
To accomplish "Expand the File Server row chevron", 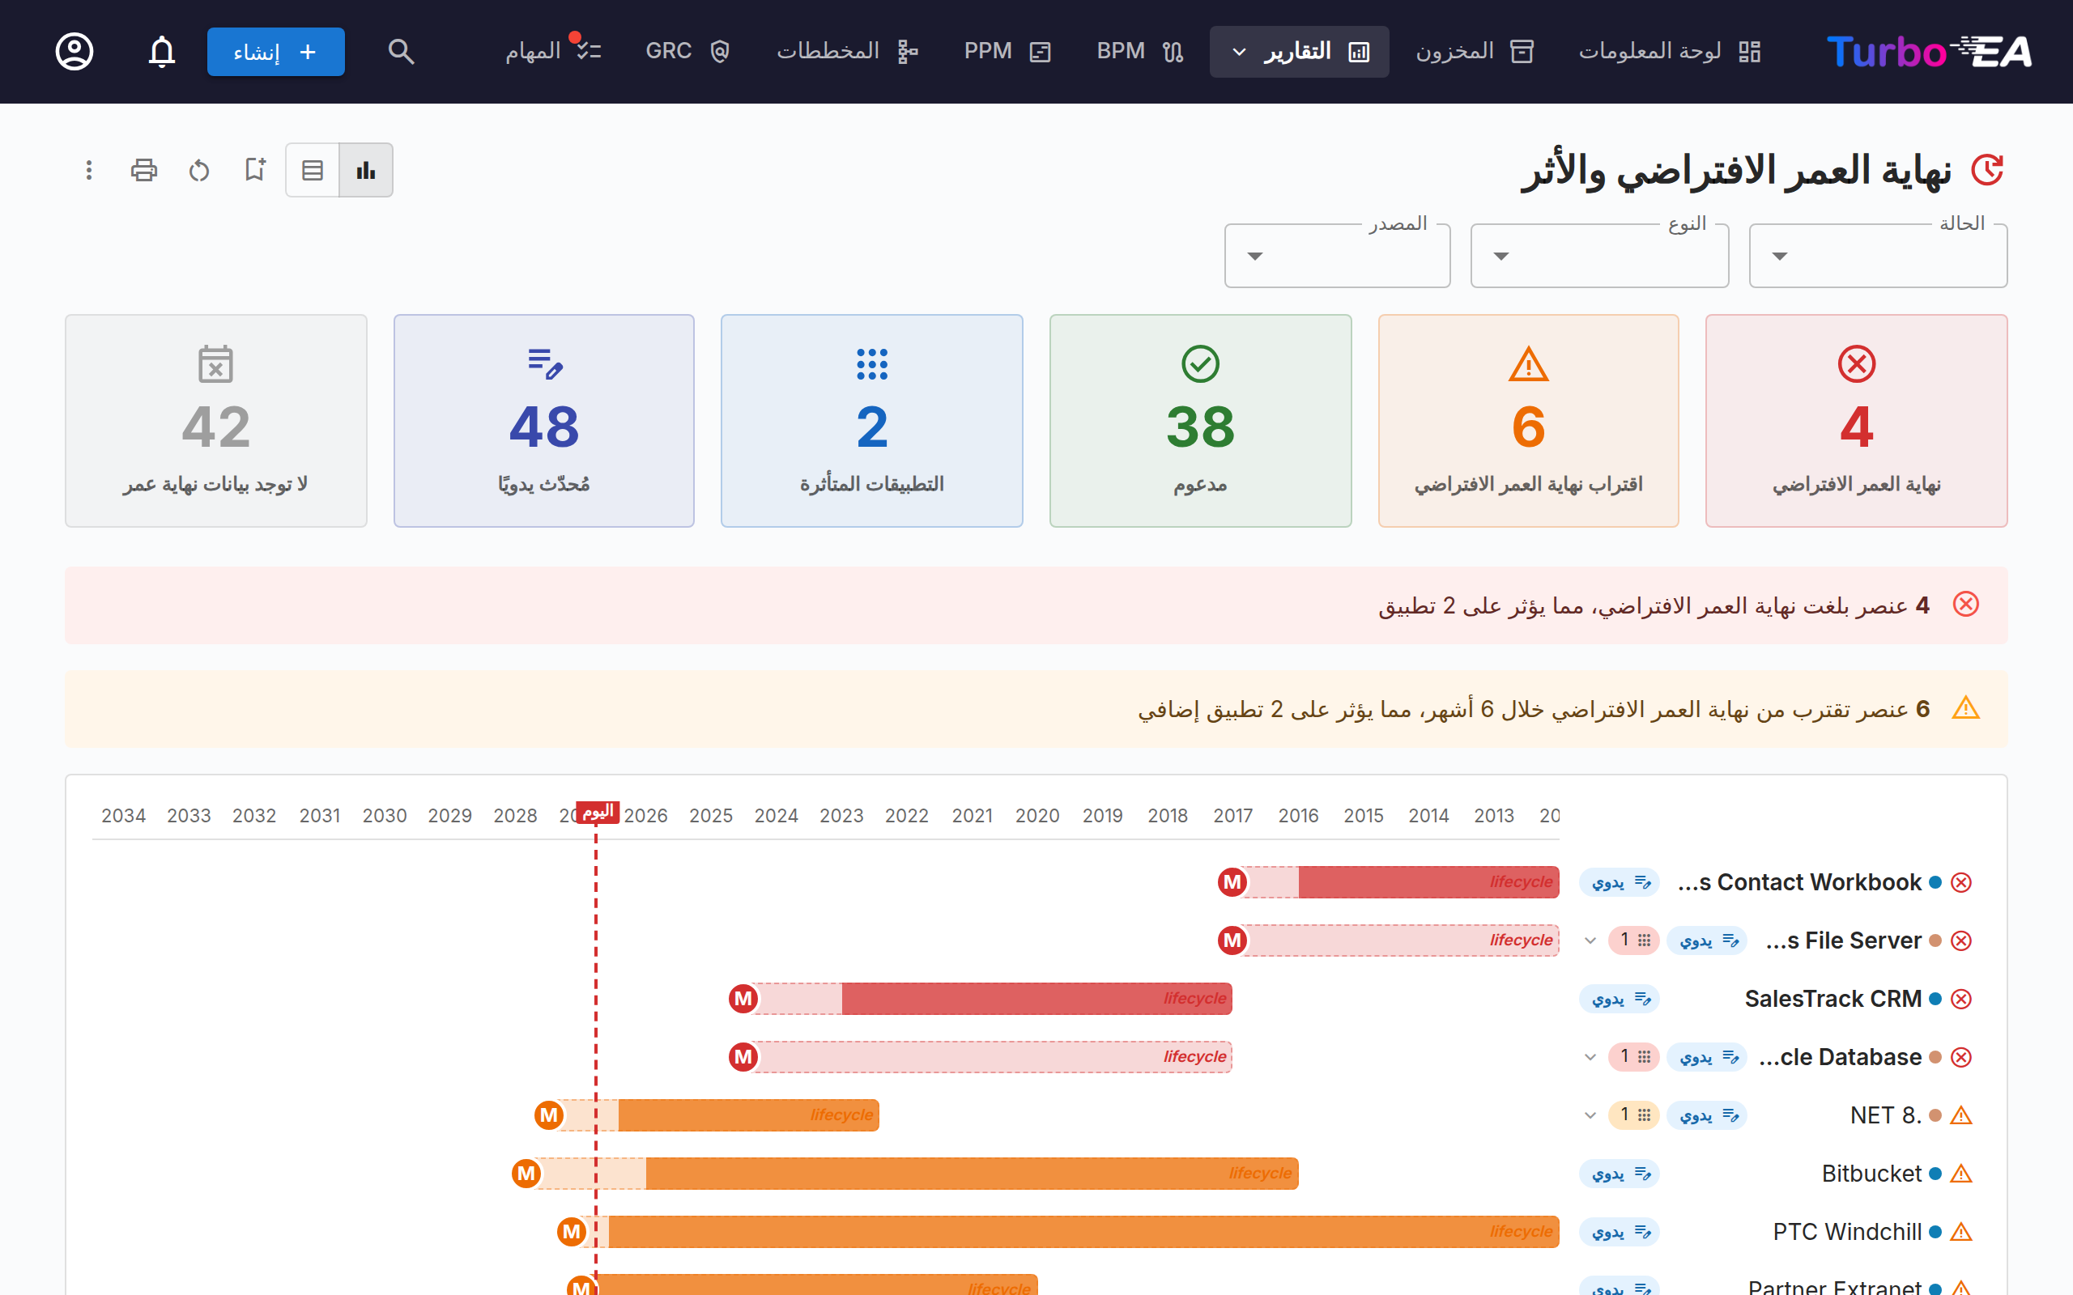I will 1590,940.
